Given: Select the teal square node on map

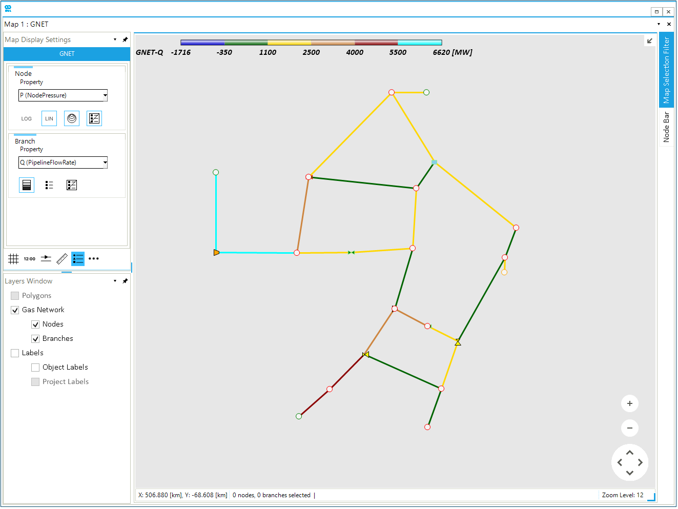Looking at the screenshot, I should 434,162.
